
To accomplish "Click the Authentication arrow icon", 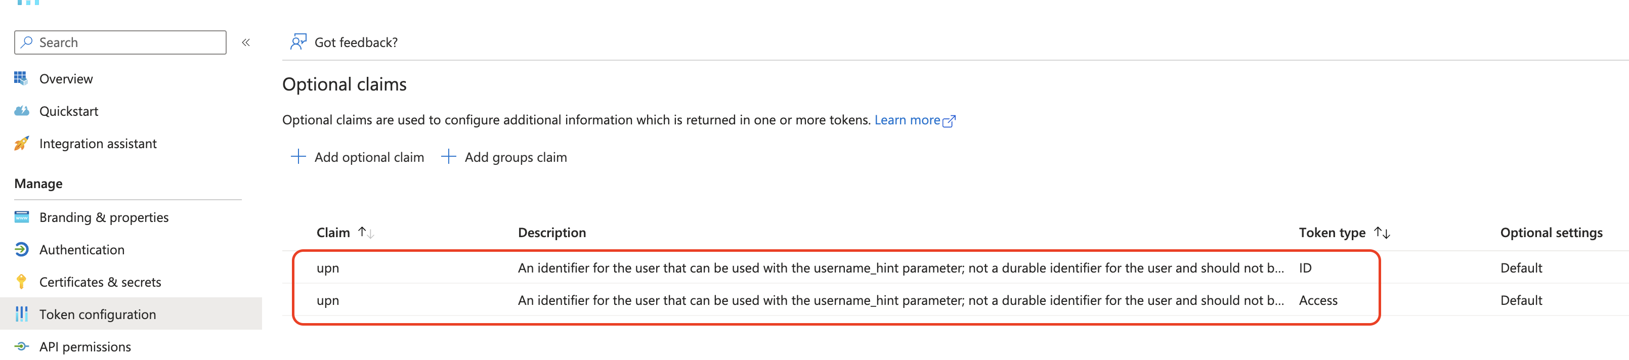I will pyautogui.click(x=21, y=249).
